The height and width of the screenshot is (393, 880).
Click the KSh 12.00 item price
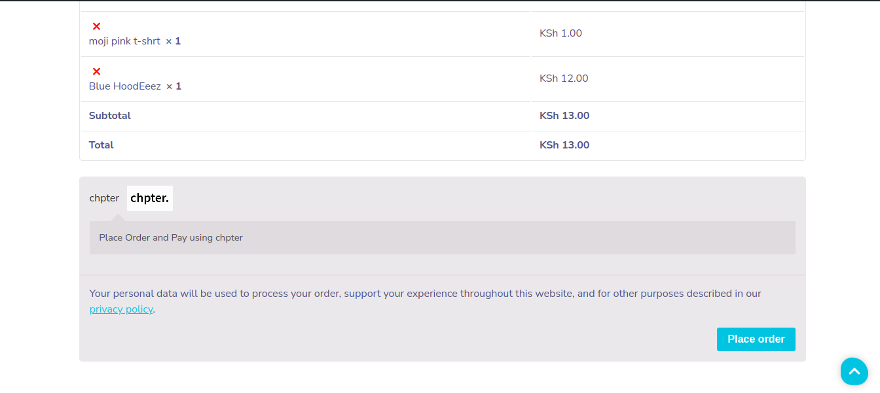point(564,78)
